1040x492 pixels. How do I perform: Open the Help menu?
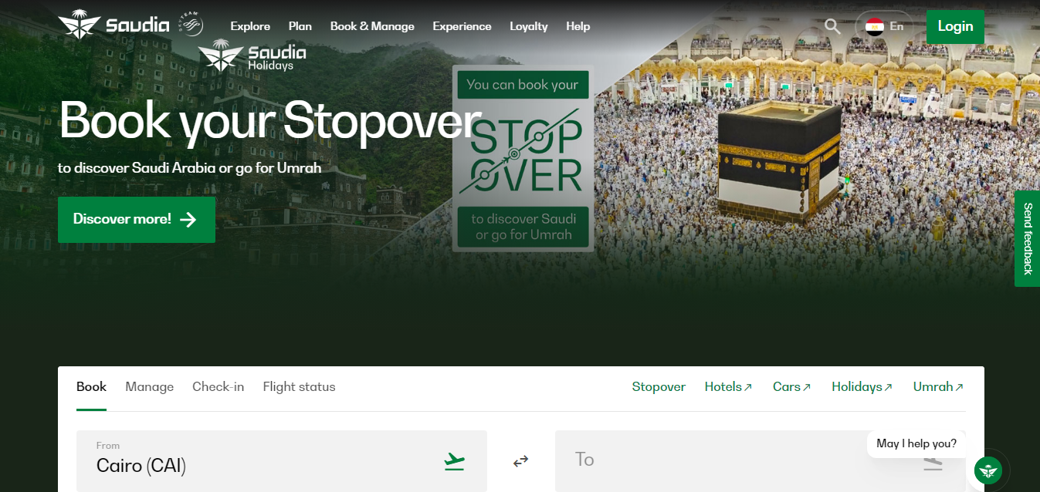click(x=578, y=26)
